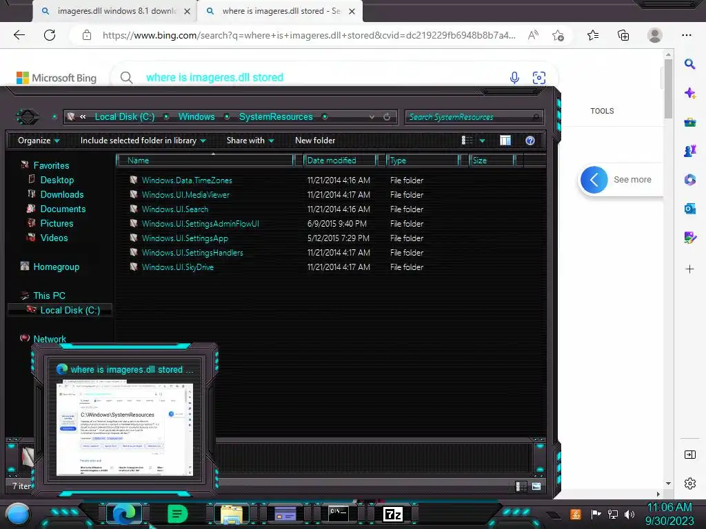Hide the Edge sidebar panel

[x=689, y=455]
